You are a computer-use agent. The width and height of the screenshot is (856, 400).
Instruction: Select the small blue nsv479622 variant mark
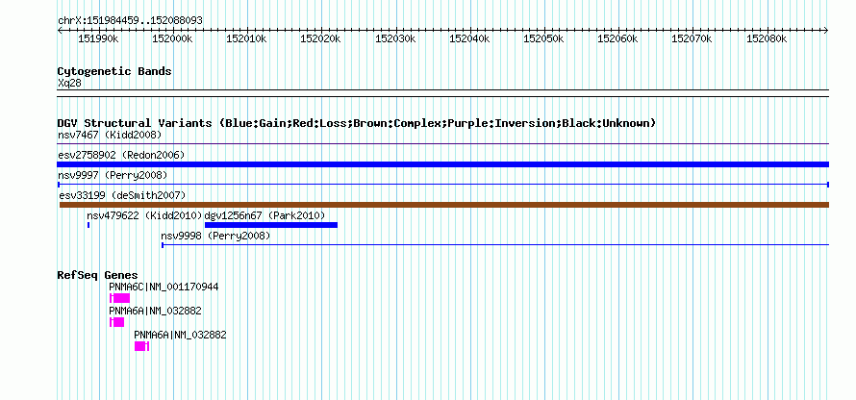(88, 225)
